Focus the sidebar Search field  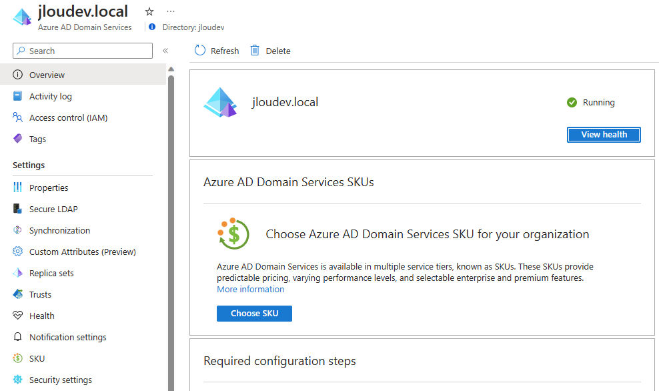click(83, 51)
